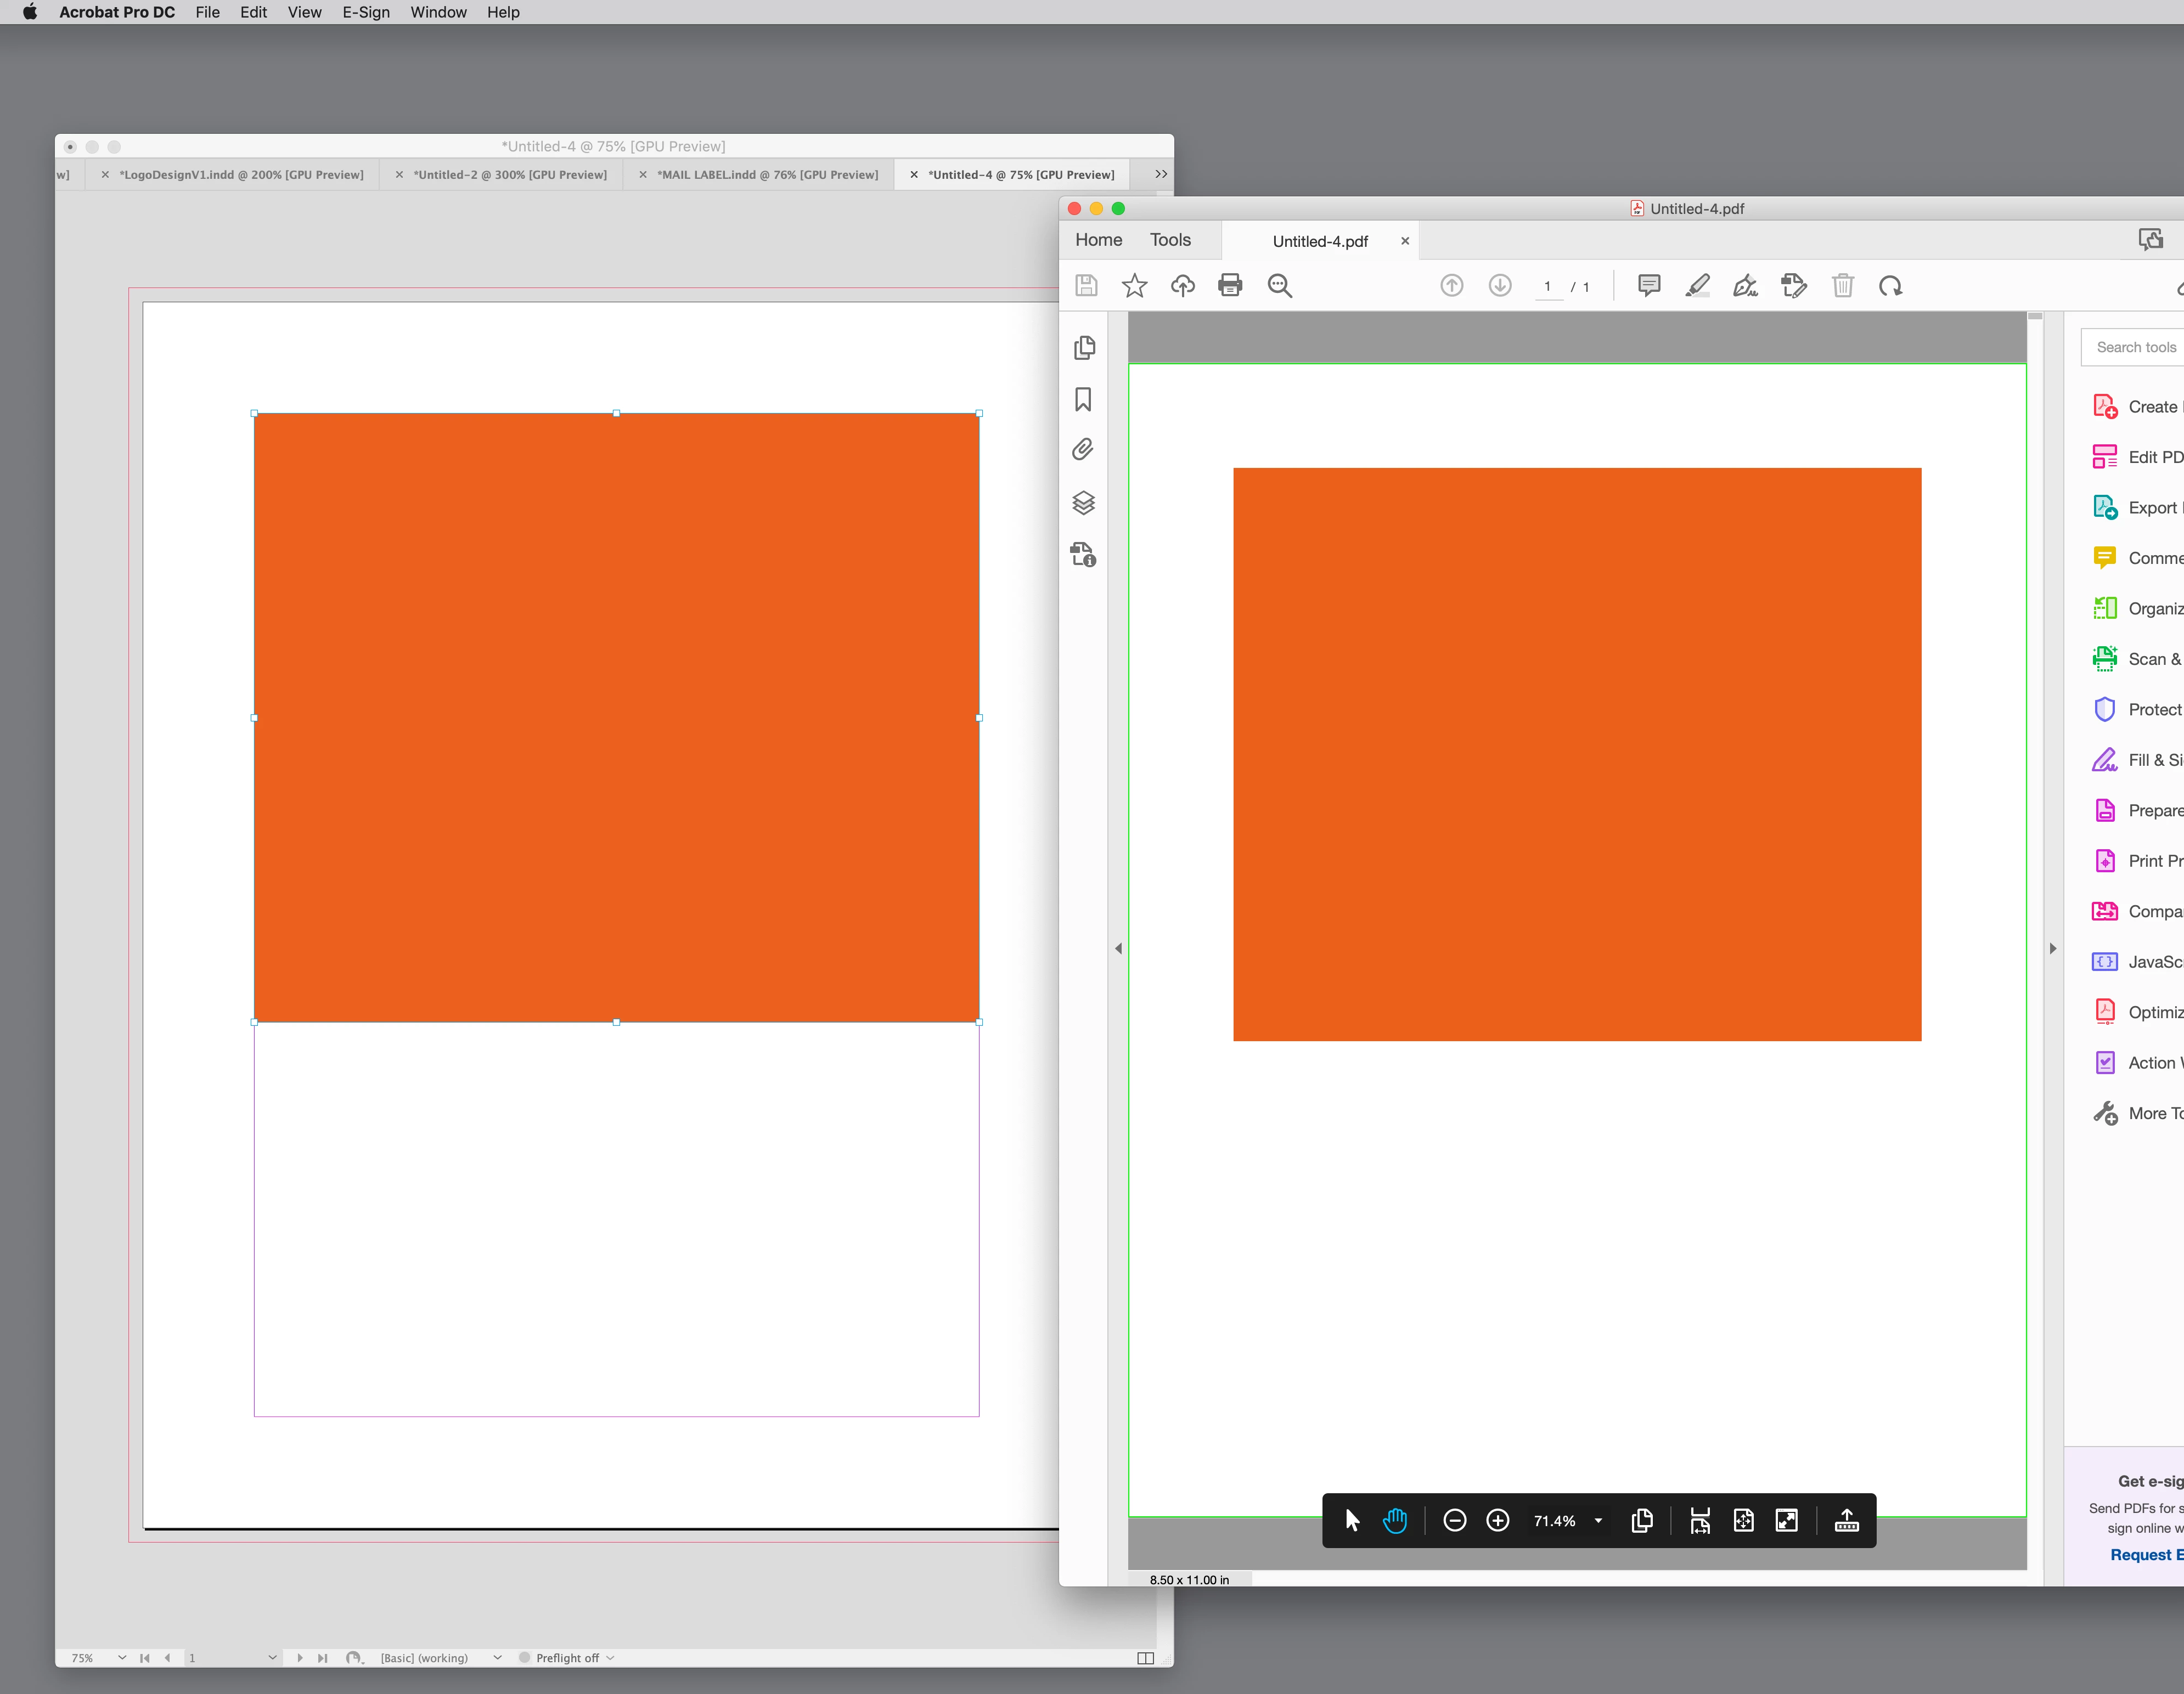Select the highlight text pen tool
The height and width of the screenshot is (1694, 2184).
point(1697,286)
